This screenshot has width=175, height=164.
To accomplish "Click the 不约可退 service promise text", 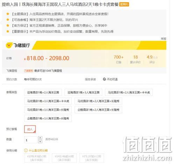I will pyautogui.click(x=112, y=79).
